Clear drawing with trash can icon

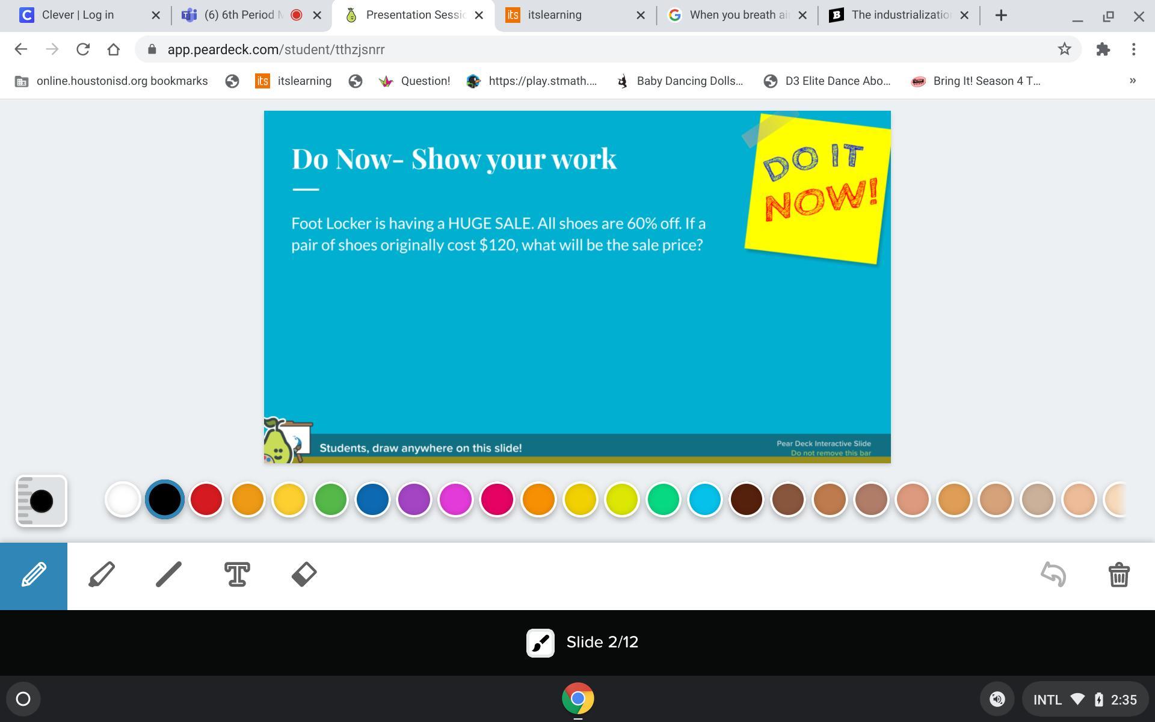click(x=1119, y=575)
